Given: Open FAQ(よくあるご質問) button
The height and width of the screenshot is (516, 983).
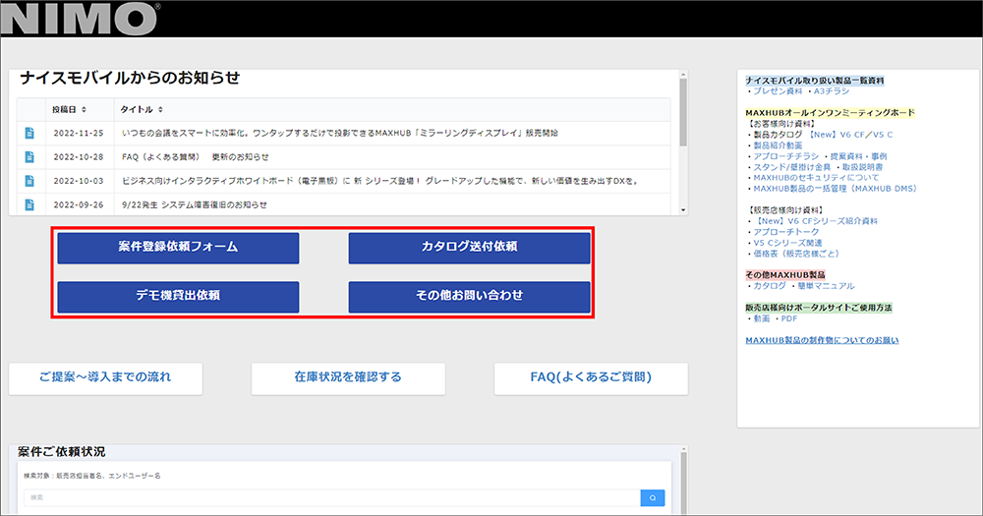Looking at the screenshot, I should tap(591, 378).
